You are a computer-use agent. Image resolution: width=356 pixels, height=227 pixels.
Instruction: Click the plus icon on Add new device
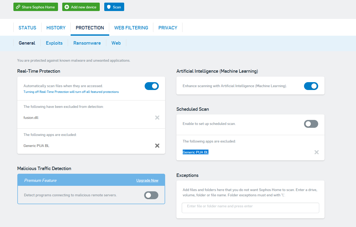coord(67,7)
